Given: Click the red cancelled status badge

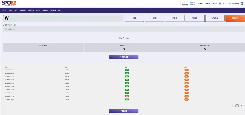Looking at the screenshot, I should 127,96.
